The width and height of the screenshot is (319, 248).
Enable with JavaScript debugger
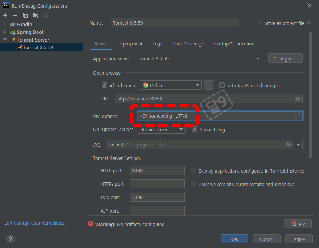click(x=222, y=85)
